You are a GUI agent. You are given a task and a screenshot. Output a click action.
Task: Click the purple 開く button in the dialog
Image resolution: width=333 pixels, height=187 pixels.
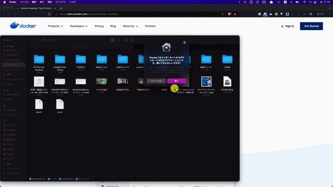point(176,81)
